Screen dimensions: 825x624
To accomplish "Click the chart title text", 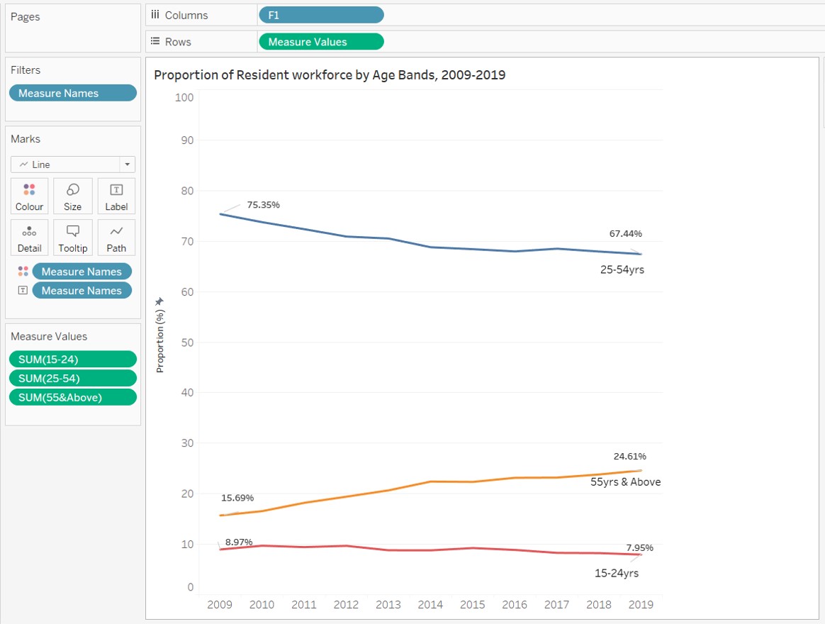I will point(330,75).
